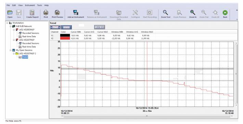The height and width of the screenshot is (124, 243).
Task: Select the L452-452107MLP 2 session folder
Action: pos(27,54)
